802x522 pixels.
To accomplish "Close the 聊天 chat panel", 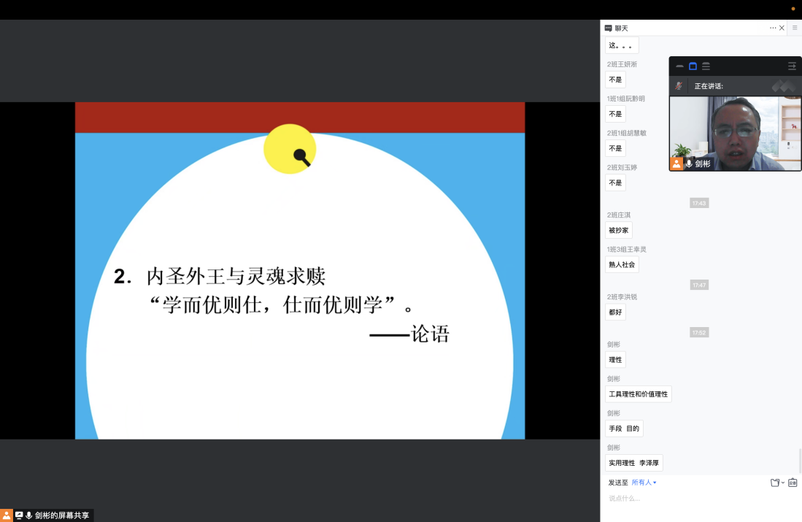I will [x=782, y=28].
